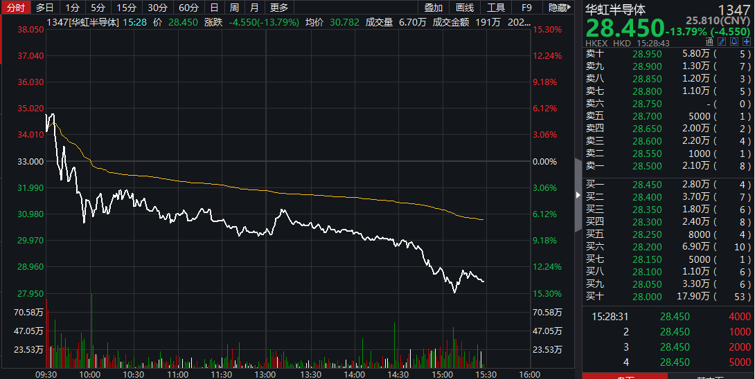Viewport: 755px width, 379px height.
Task: Select the 卖六 ask row at 28.750
Action: pyautogui.click(x=668, y=104)
